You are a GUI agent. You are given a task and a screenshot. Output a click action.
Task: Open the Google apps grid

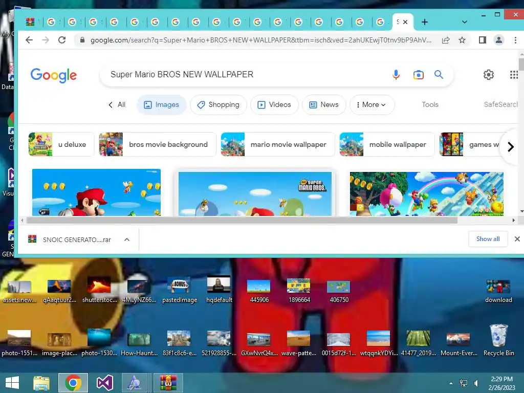click(x=514, y=75)
